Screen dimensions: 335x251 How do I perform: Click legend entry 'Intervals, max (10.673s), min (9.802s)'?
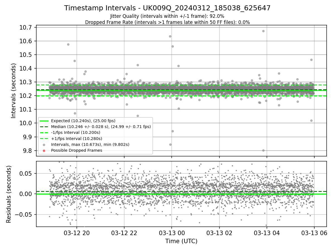(x=90, y=144)
